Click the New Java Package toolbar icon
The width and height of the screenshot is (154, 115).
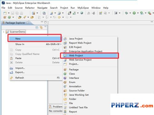[x=5, y=17]
